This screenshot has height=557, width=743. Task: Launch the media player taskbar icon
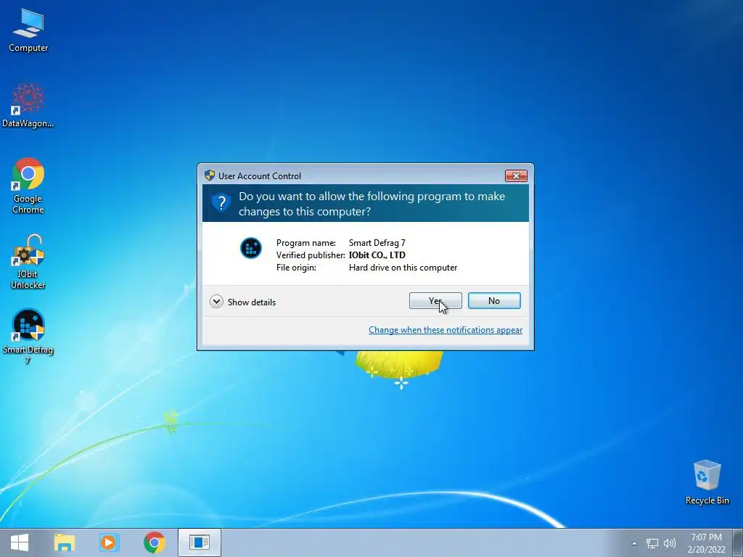pos(109,542)
